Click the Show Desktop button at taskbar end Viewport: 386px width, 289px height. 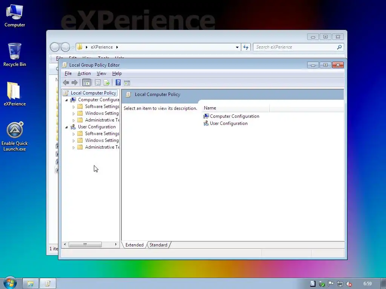click(383, 284)
